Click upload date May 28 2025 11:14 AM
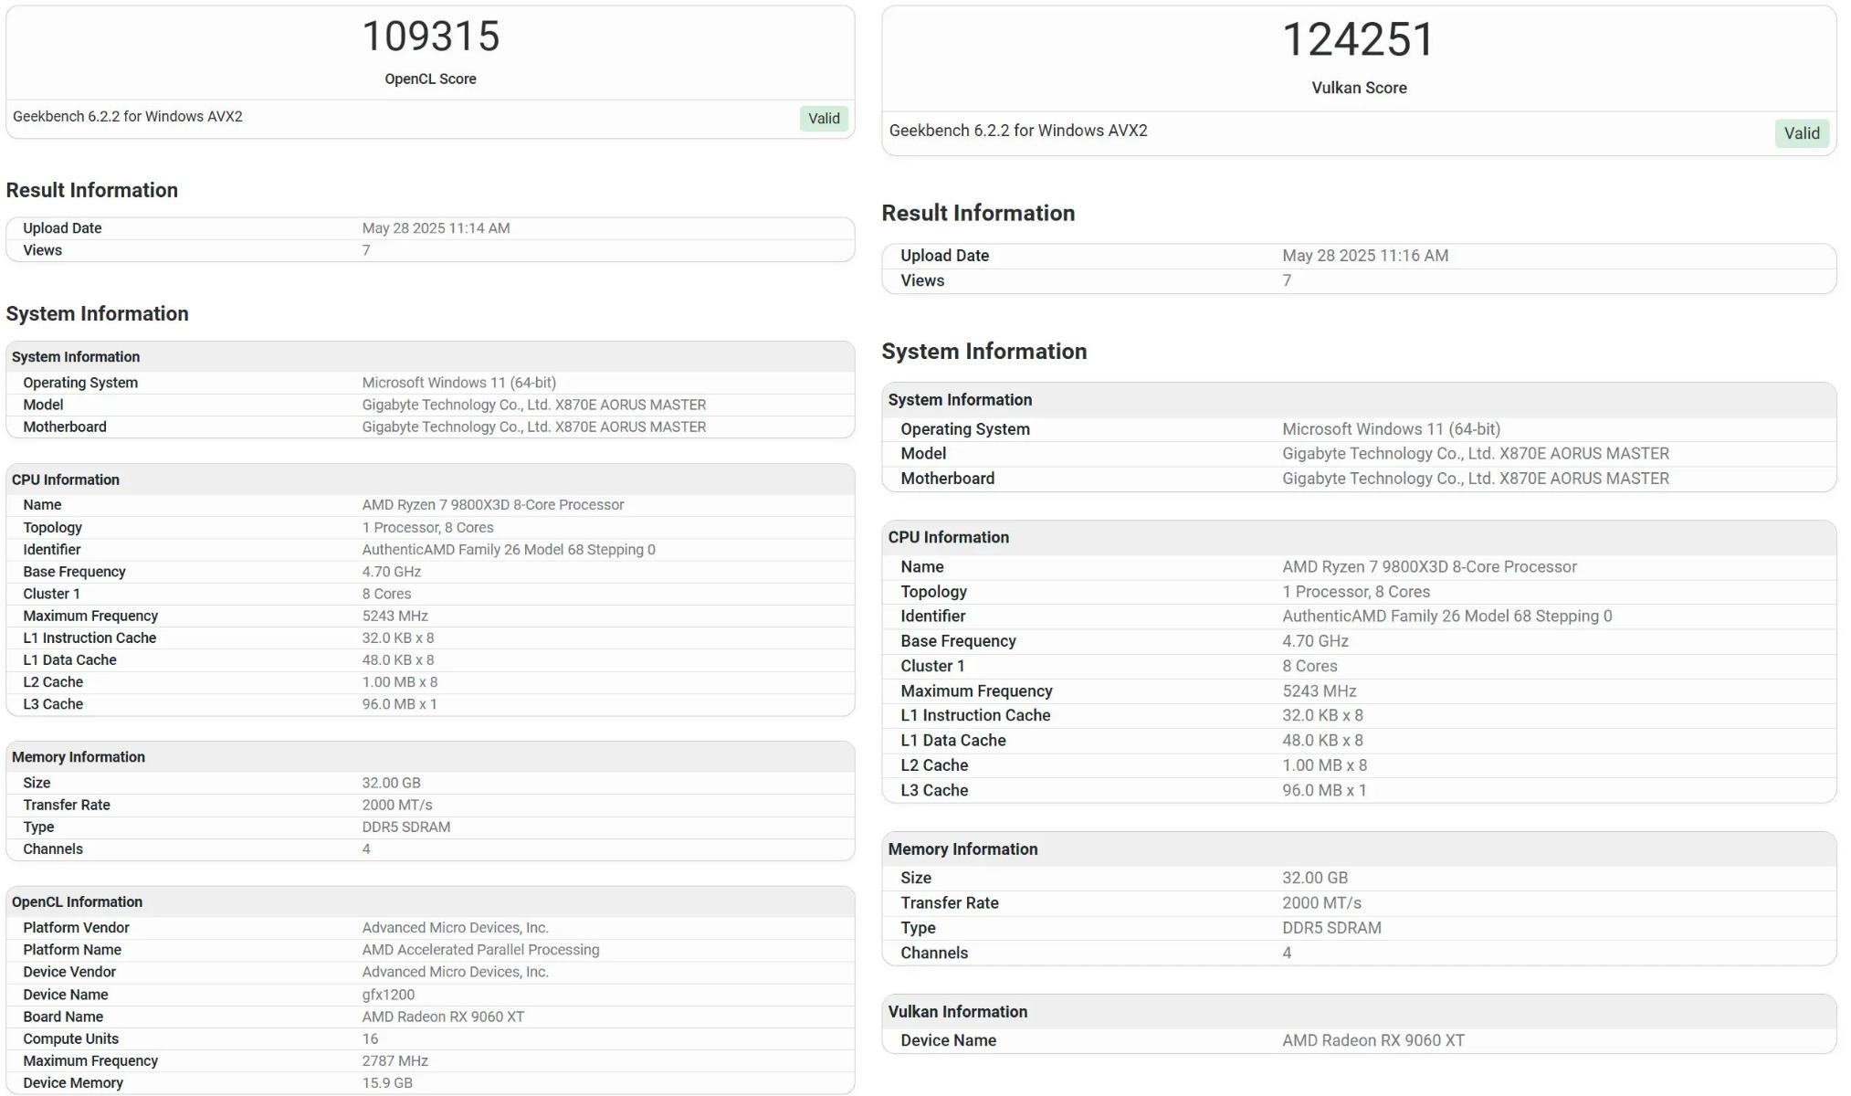 tap(436, 228)
